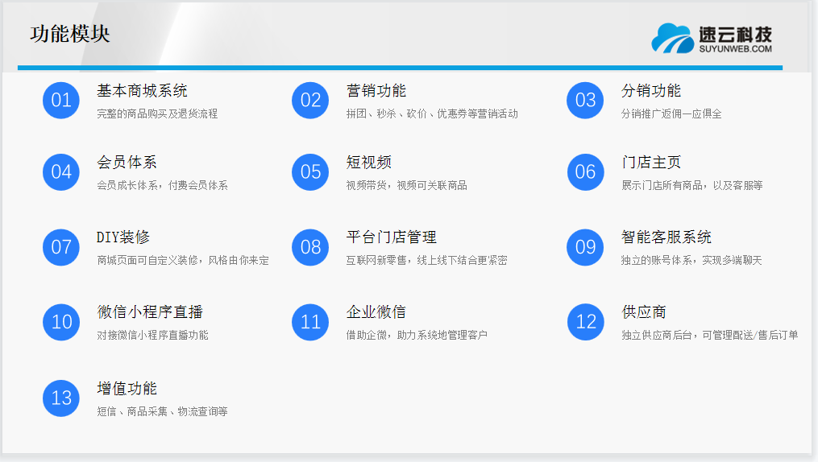The height and width of the screenshot is (462, 818).
Task: Select the 企业微信 heading
Action: pyautogui.click(x=376, y=312)
